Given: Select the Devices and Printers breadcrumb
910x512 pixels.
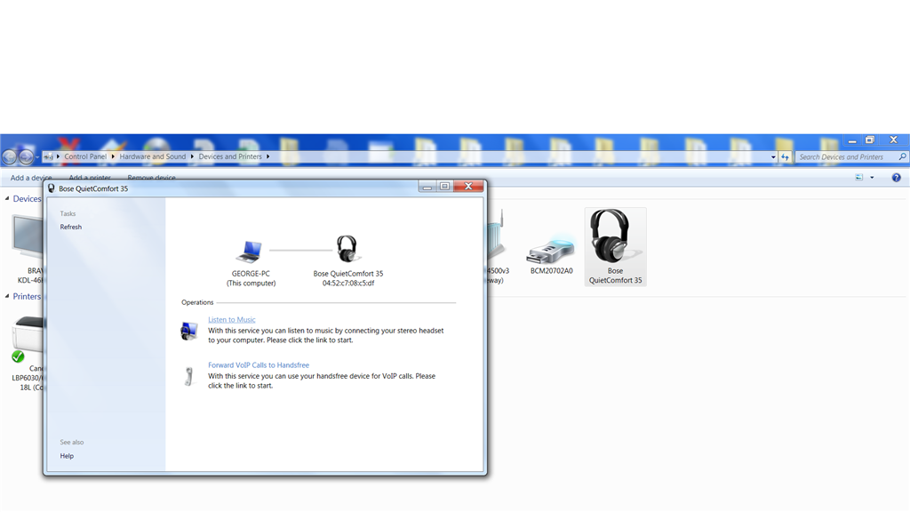Looking at the screenshot, I should pos(230,156).
